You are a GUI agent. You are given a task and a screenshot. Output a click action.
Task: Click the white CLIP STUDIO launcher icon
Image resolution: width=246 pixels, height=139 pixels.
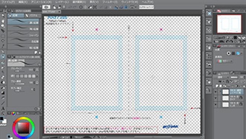pos(46,7)
